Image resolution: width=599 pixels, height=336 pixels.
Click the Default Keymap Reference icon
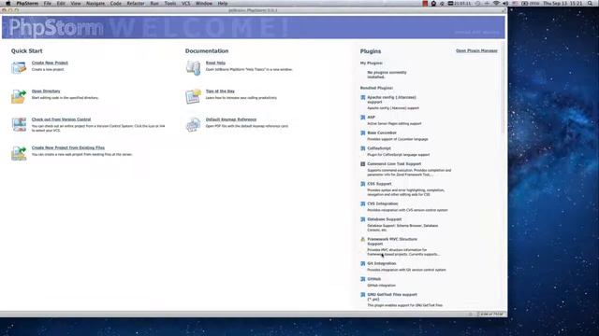click(x=194, y=124)
